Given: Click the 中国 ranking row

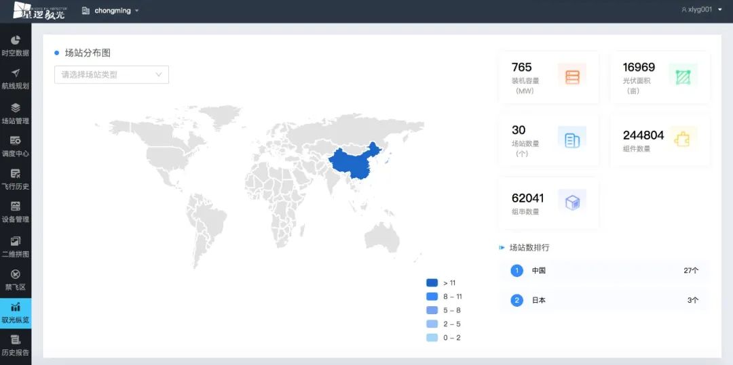Looking at the screenshot, I should coord(604,270).
